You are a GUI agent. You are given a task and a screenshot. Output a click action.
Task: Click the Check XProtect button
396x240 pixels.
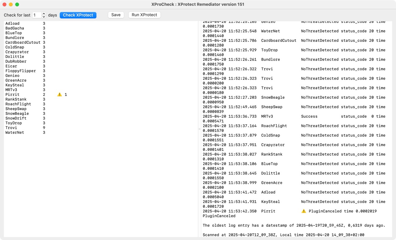(78, 15)
